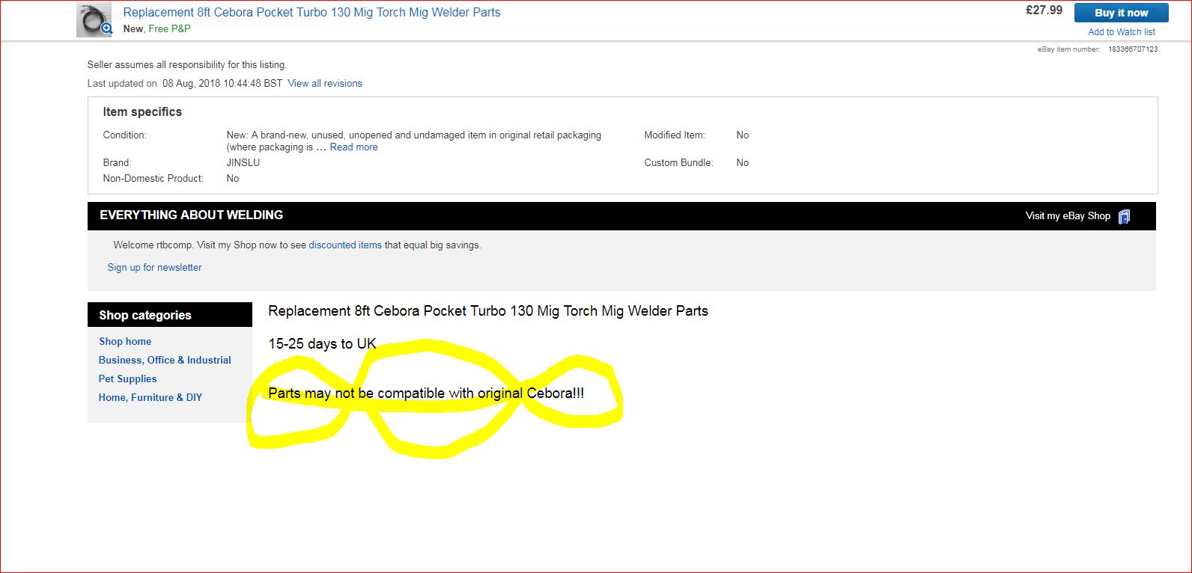
Task: Select Business, Office & Industrial category
Action: click(165, 361)
